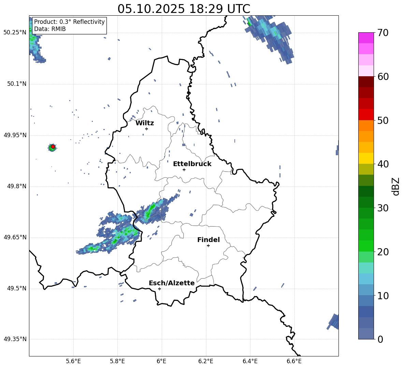Click the cross marker under Findel

click(208, 246)
